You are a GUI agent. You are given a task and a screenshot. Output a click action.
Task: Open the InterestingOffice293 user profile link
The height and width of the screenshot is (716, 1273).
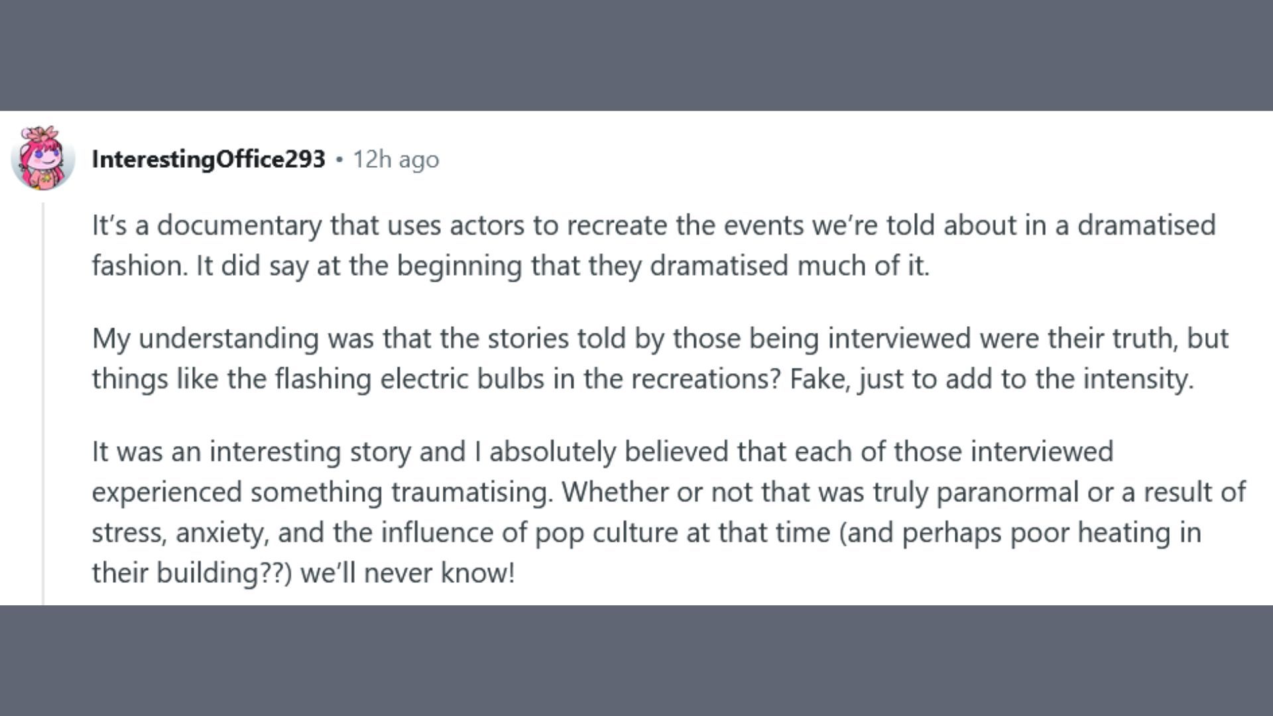[x=208, y=159]
